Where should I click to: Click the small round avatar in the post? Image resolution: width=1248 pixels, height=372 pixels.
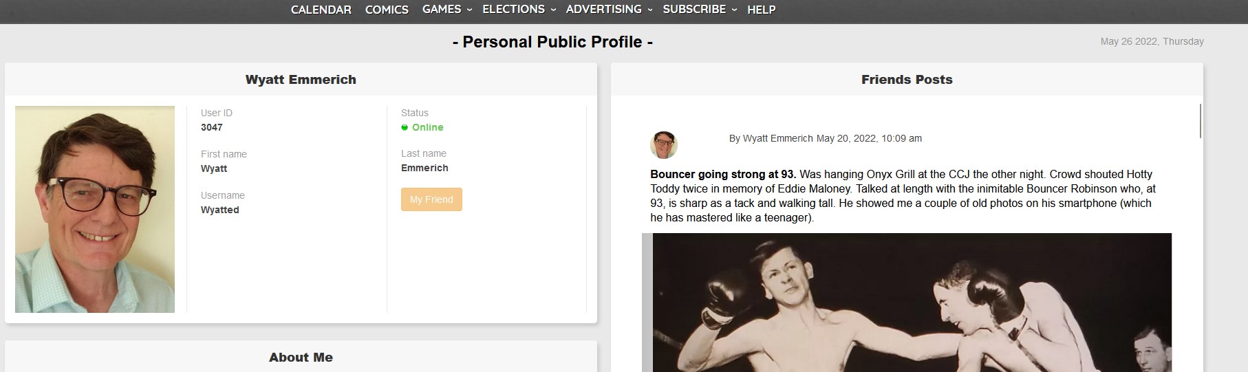coord(664,145)
